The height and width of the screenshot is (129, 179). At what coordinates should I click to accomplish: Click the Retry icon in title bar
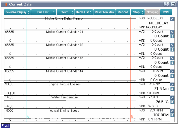(166, 4)
